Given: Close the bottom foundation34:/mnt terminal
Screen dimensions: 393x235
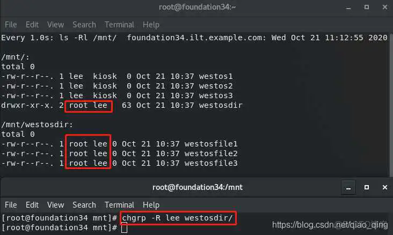Looking at the screenshot, I should [385, 187].
